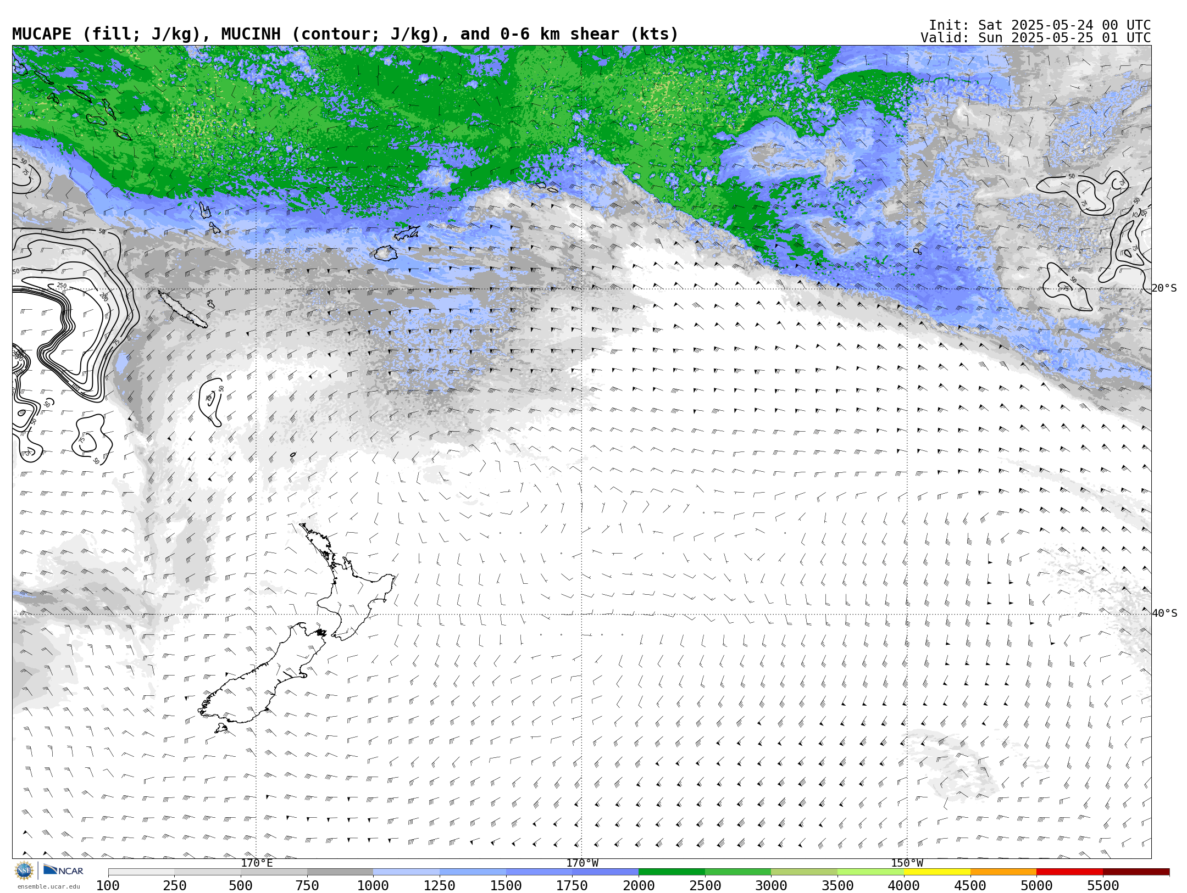Open the ensemble.ucar.edu link text
Image resolution: width=1187 pixels, height=893 pixels.
click(48, 886)
